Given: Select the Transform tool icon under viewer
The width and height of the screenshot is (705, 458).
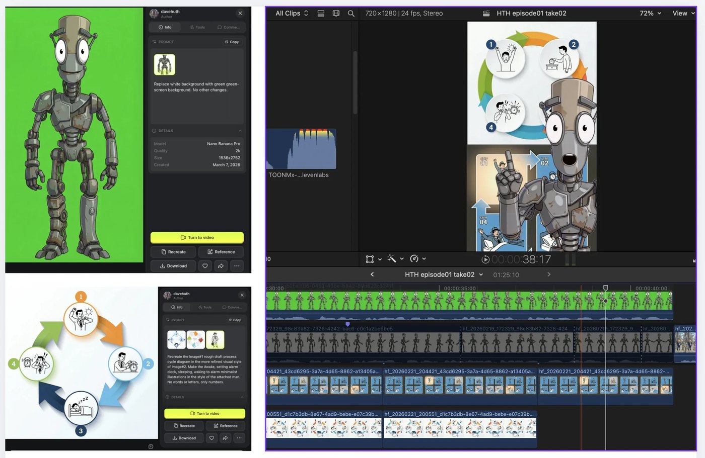Looking at the screenshot, I should click(x=370, y=259).
